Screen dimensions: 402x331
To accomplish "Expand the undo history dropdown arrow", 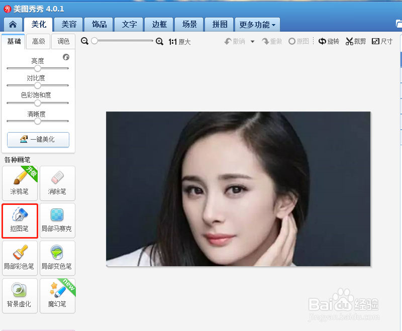I will pos(253,42).
